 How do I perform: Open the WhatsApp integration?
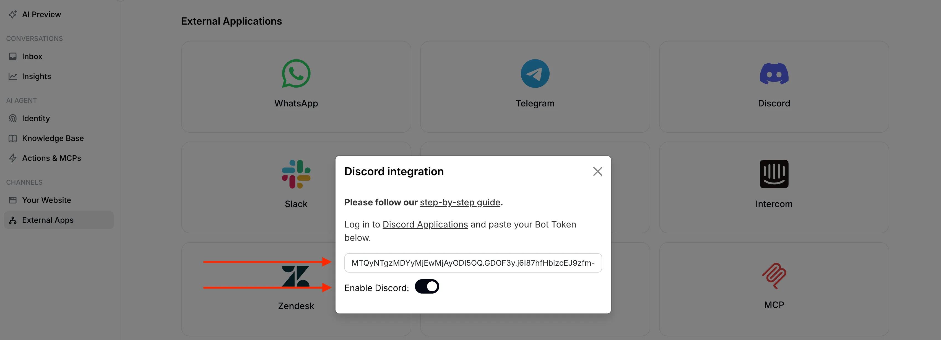[x=296, y=87]
